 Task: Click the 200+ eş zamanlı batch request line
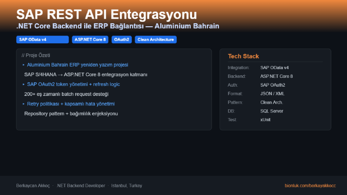[67, 94]
